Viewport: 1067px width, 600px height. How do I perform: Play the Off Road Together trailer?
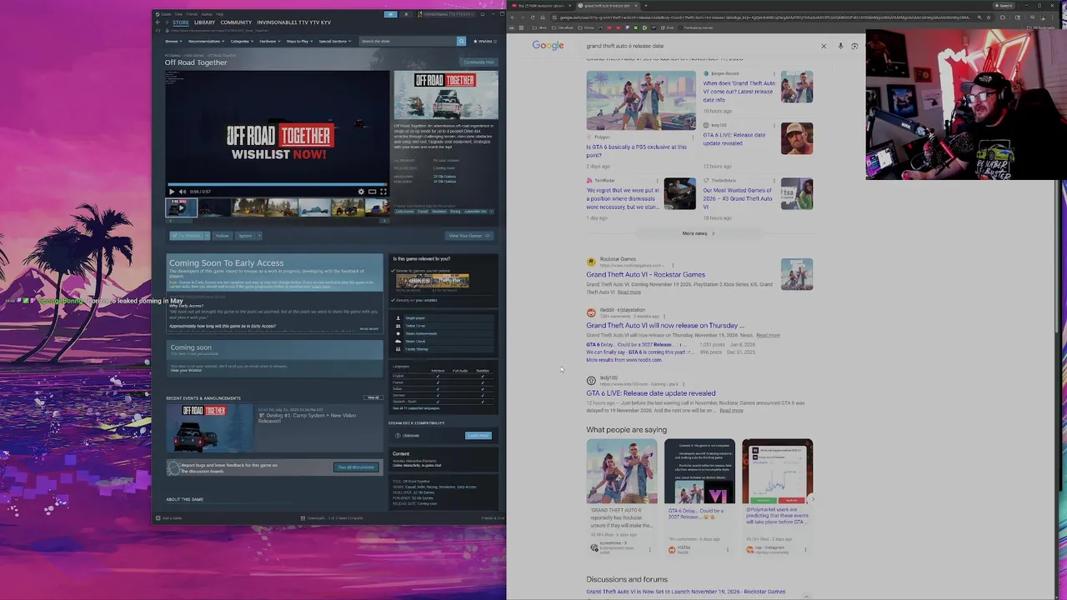(172, 192)
